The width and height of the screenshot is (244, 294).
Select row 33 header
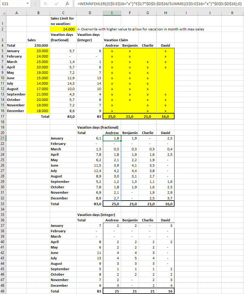3,204
